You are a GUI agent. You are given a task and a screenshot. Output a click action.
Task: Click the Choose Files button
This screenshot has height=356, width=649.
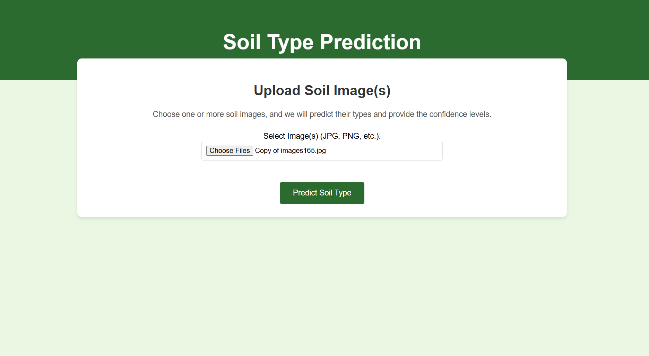point(230,150)
